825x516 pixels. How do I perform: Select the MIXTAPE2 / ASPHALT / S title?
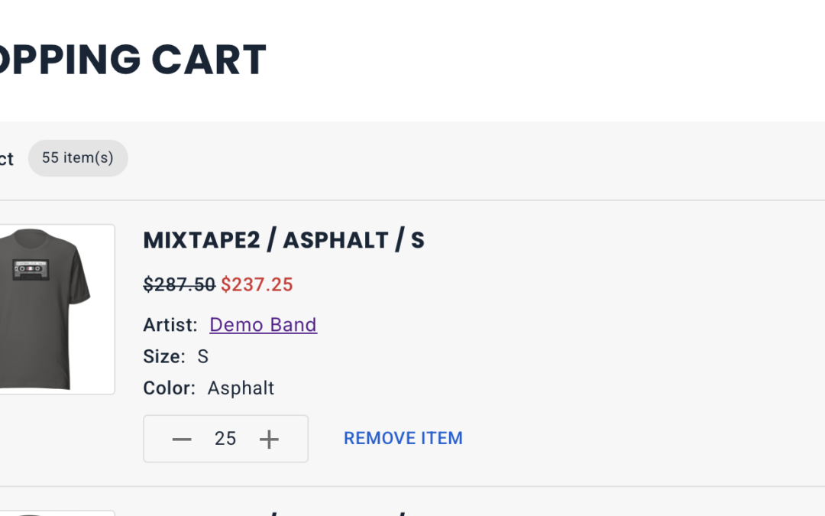[x=283, y=240]
